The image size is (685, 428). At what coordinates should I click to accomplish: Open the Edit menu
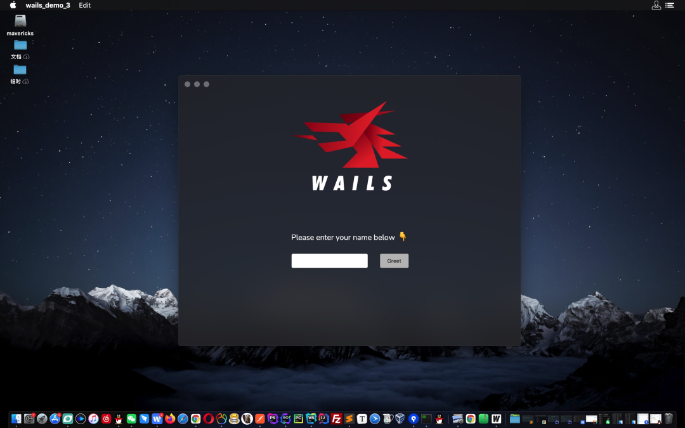[x=85, y=5]
